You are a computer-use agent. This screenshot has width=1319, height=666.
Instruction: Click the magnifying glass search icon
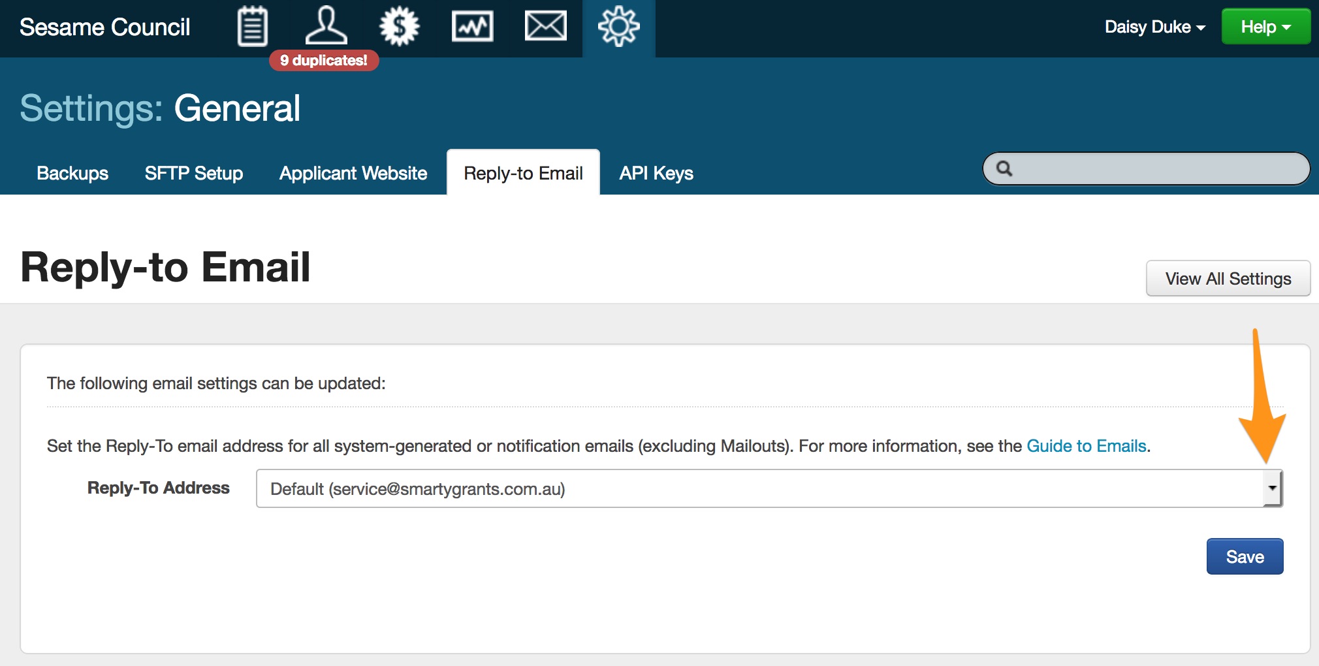tap(1004, 169)
